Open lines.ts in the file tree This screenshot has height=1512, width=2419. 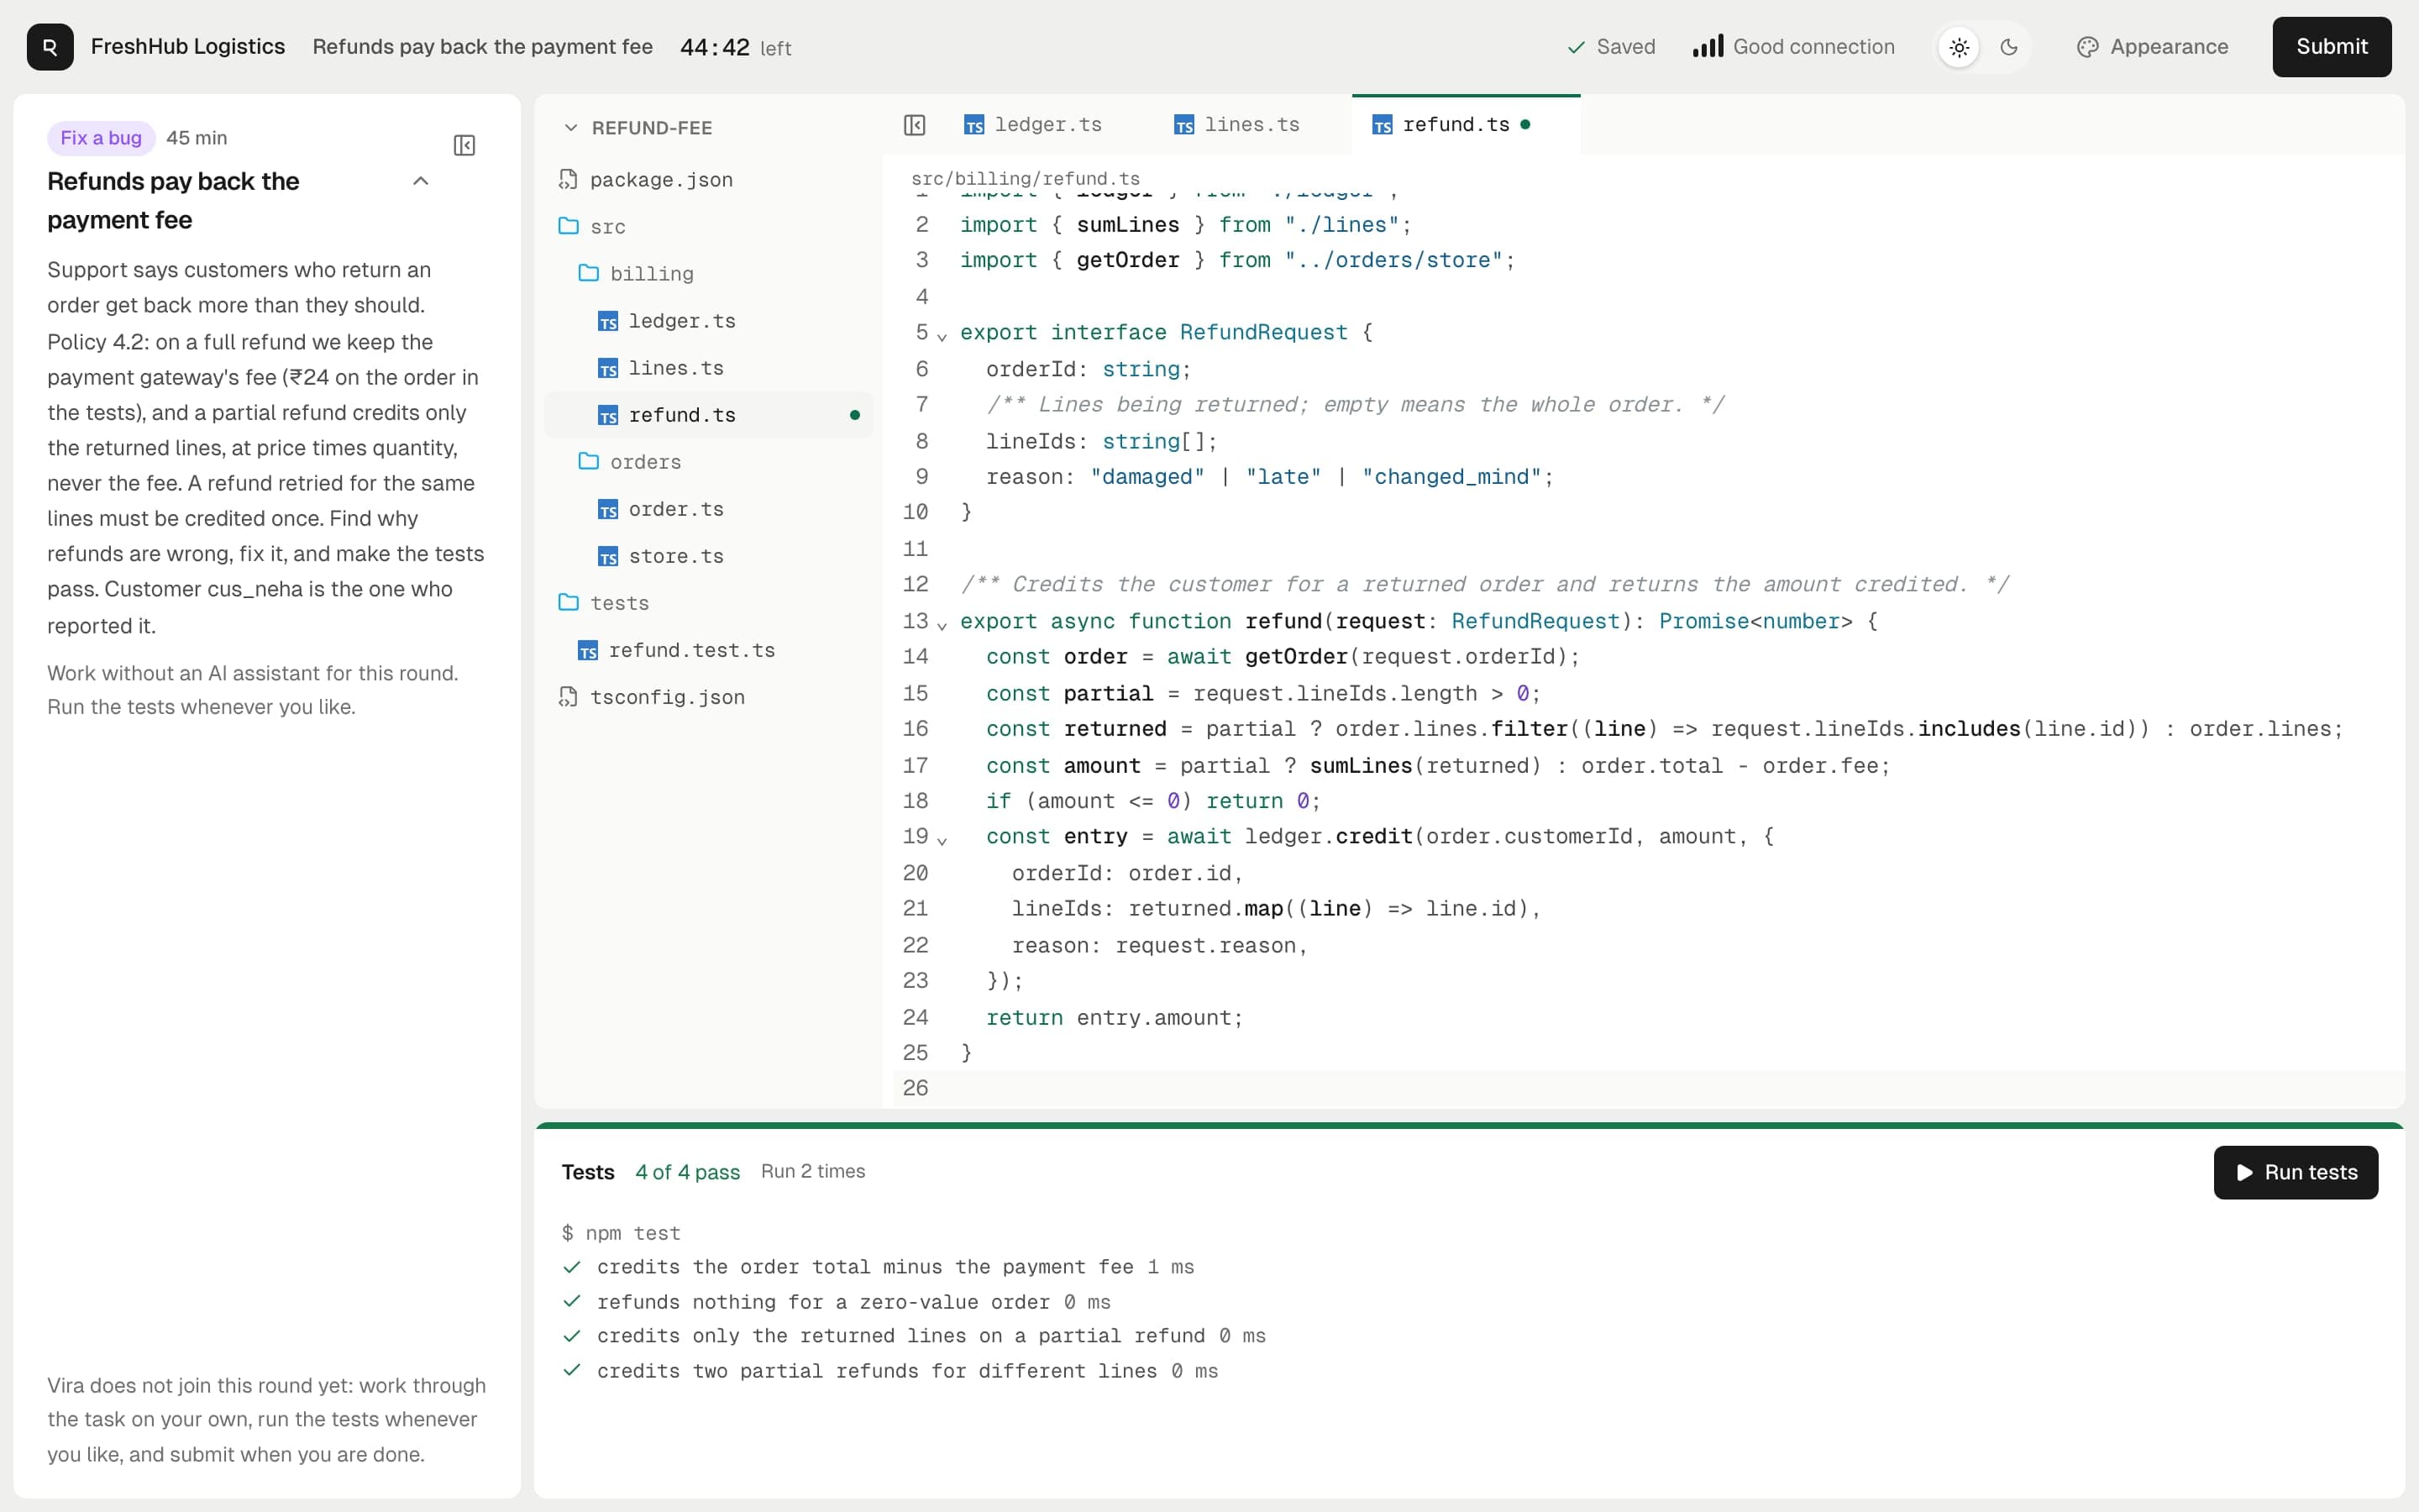coord(709,368)
